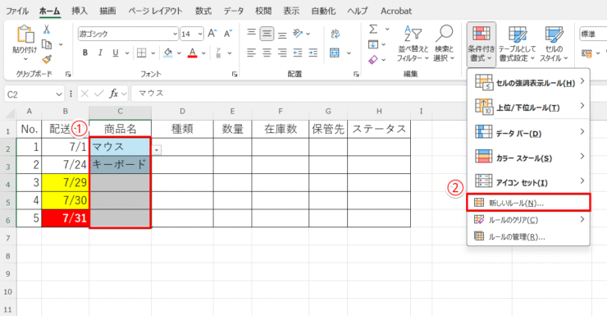
Task: Open ルールのクリア(C) submenu
Action: (x=528, y=220)
